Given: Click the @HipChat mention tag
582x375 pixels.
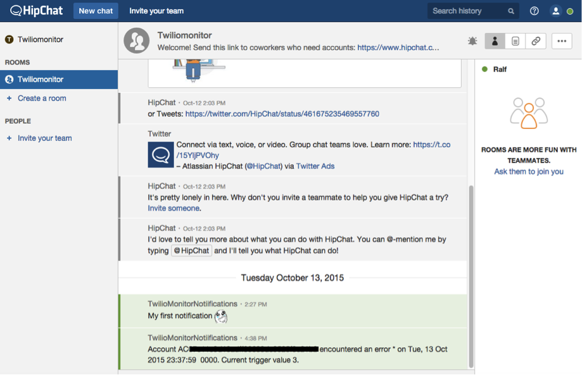Looking at the screenshot, I should tap(191, 250).
